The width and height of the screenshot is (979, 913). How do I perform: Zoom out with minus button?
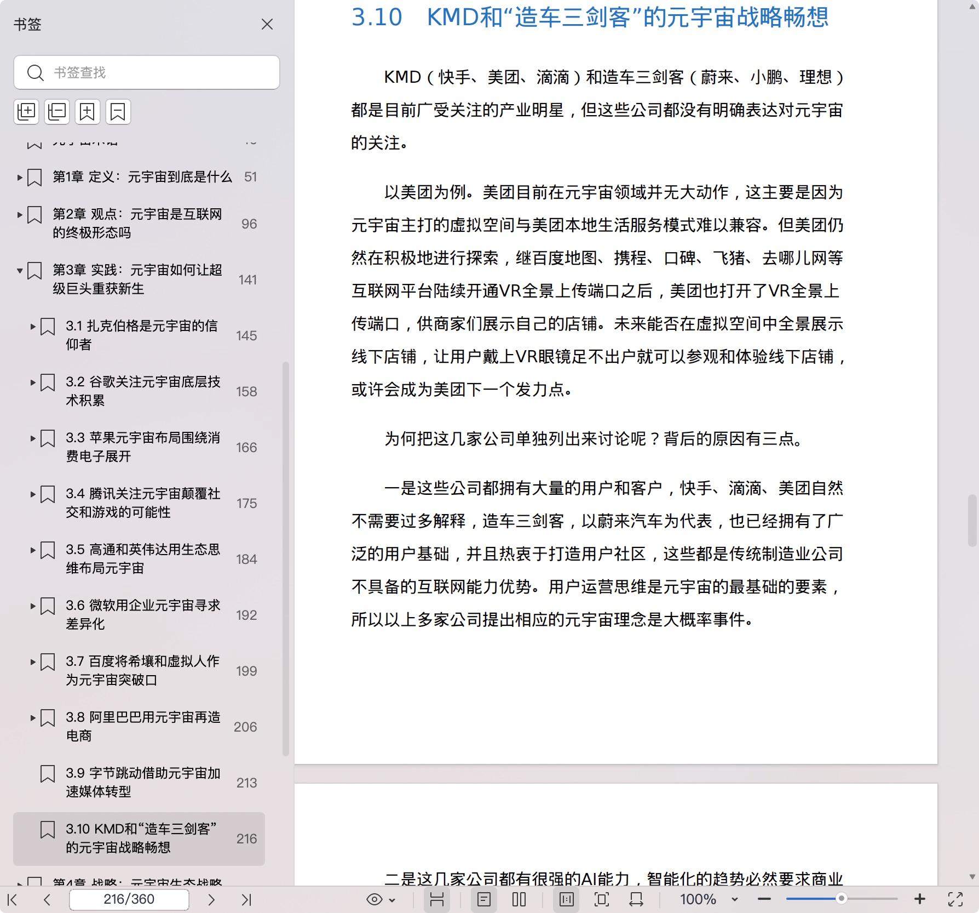[764, 899]
